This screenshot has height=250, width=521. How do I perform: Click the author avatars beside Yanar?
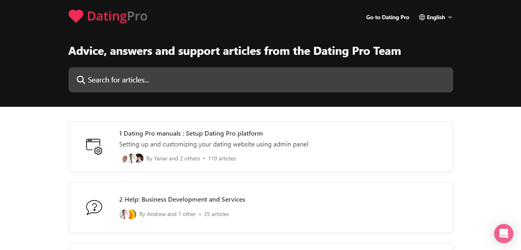click(x=131, y=158)
